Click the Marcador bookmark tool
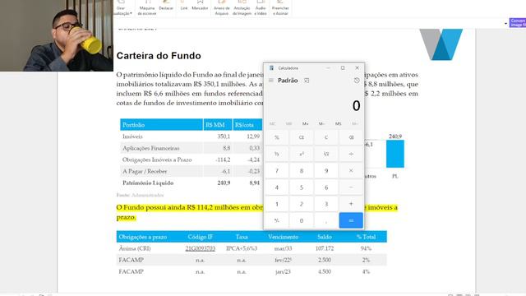The height and width of the screenshot is (296, 526). coord(200,6)
